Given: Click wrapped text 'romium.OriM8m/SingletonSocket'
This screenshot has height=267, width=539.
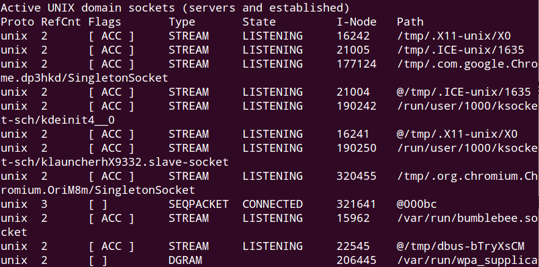Looking at the screenshot, I should pyautogui.click(x=98, y=190).
